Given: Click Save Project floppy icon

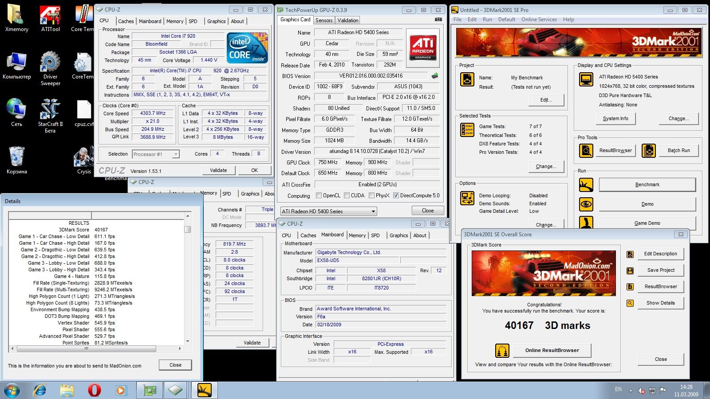Looking at the screenshot, I should [x=630, y=270].
